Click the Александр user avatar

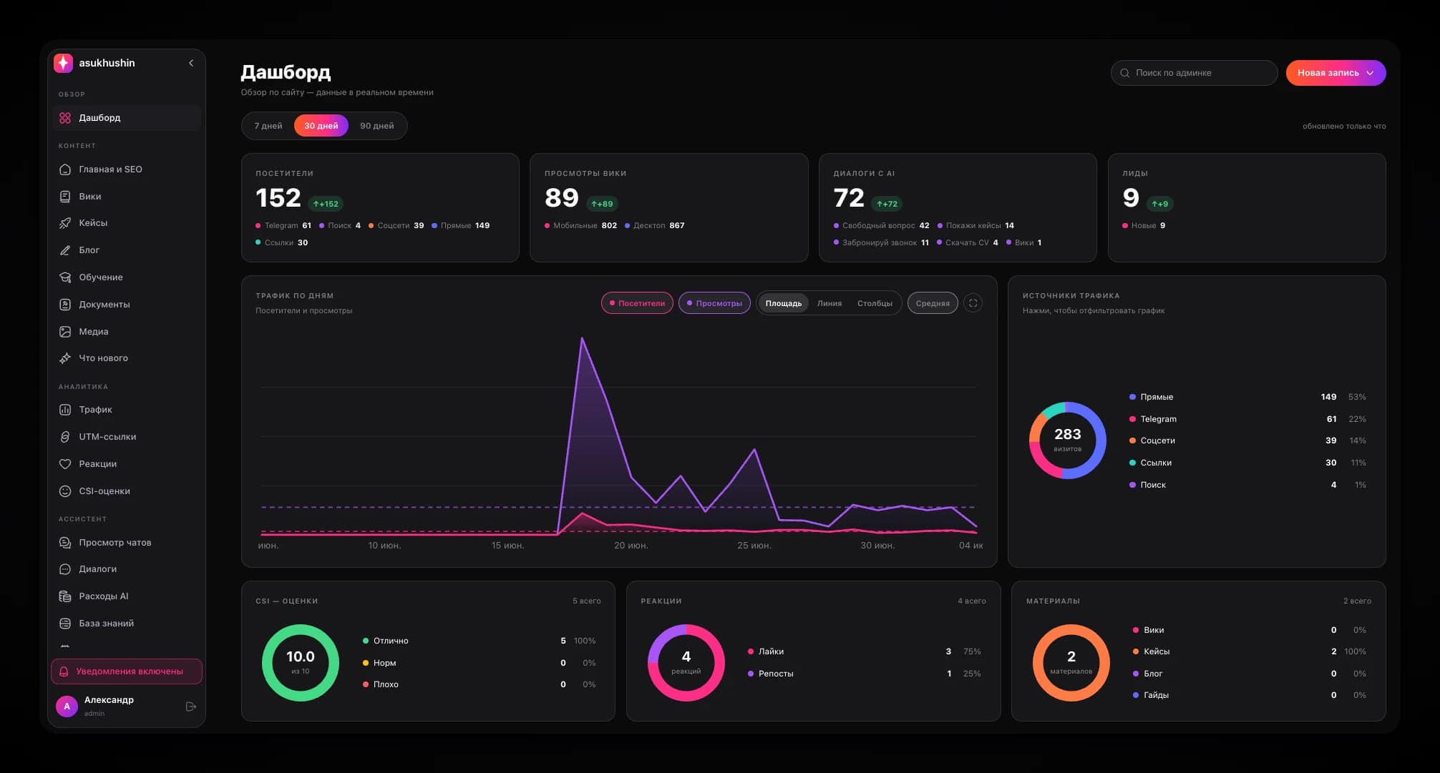coord(67,706)
